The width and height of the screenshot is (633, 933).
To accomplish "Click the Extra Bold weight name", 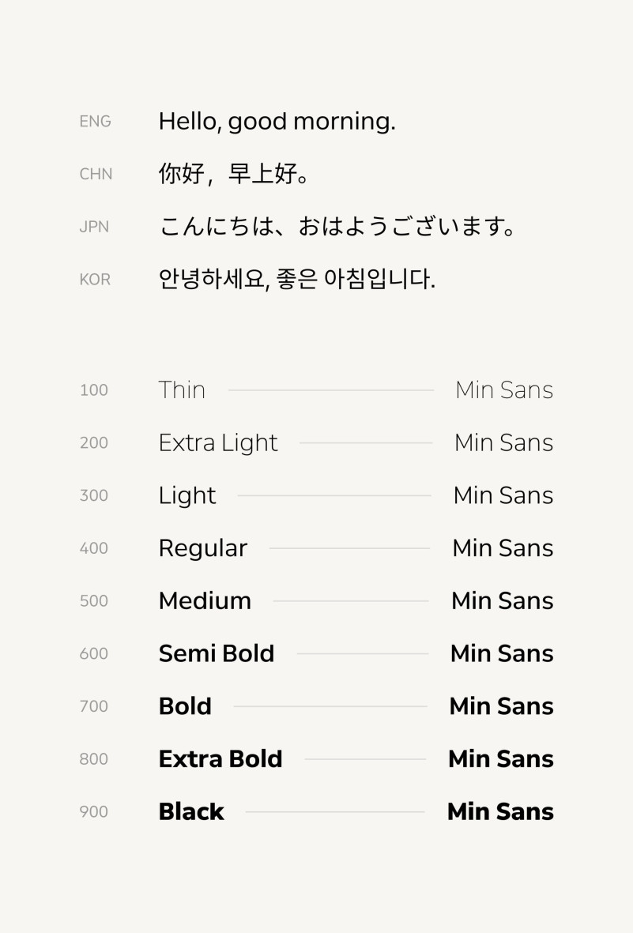I will (x=220, y=759).
